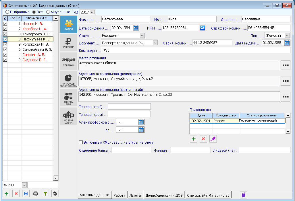
Task: Click the Лицевой счет field
Action: (264, 150)
